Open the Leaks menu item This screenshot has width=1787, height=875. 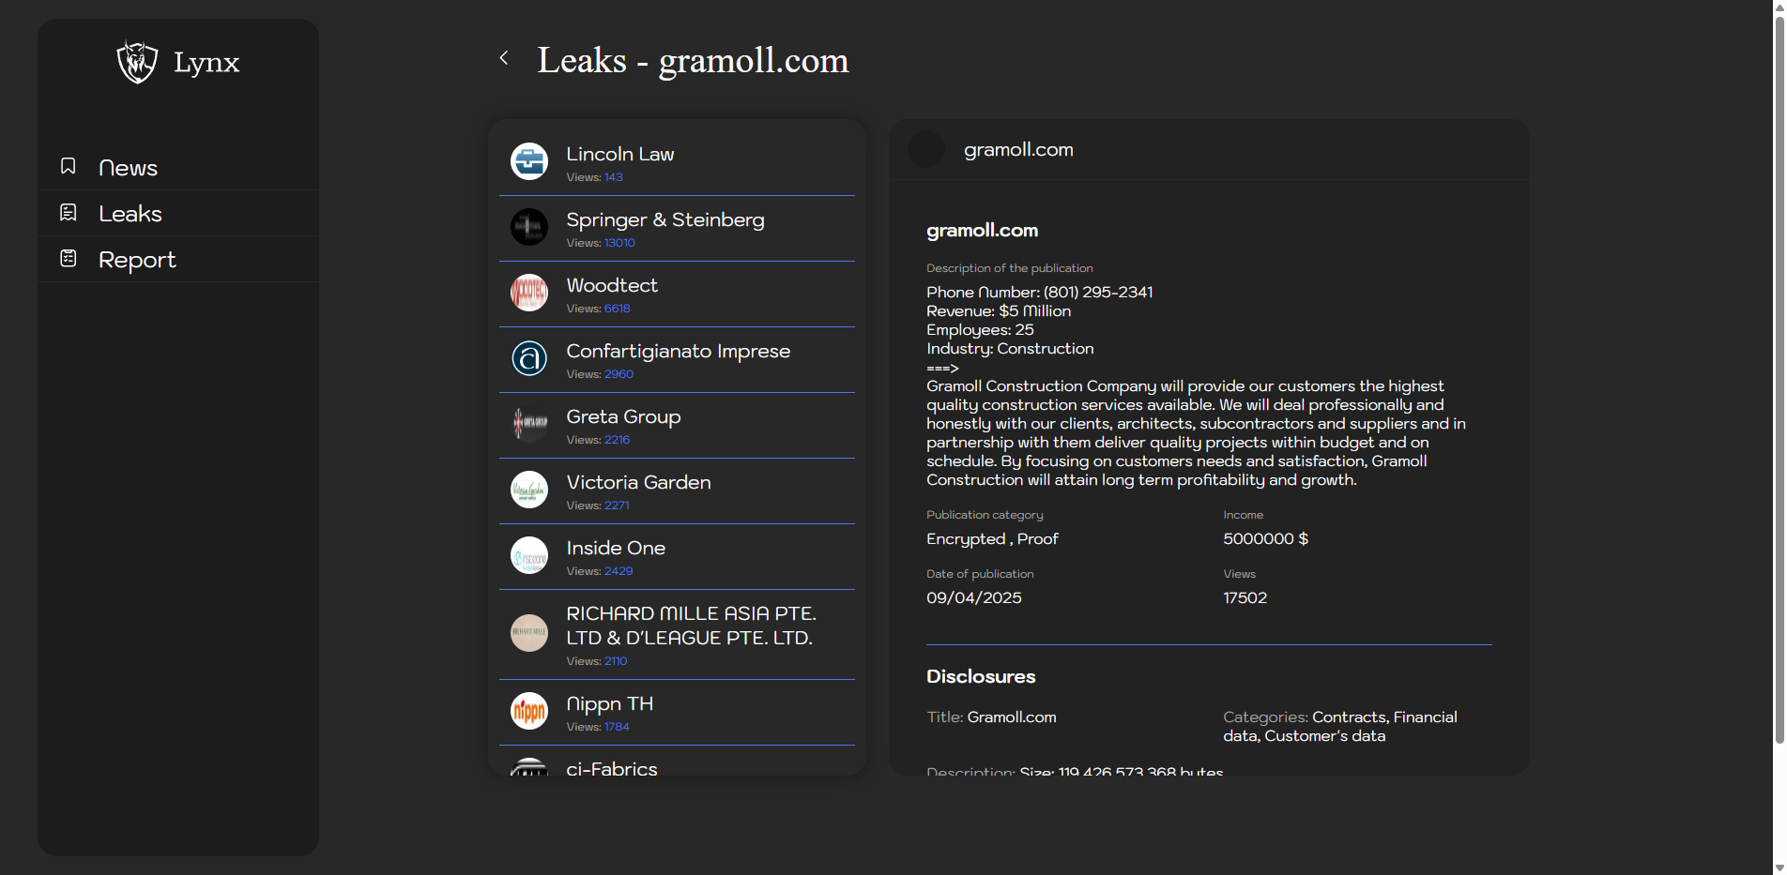tap(130, 214)
